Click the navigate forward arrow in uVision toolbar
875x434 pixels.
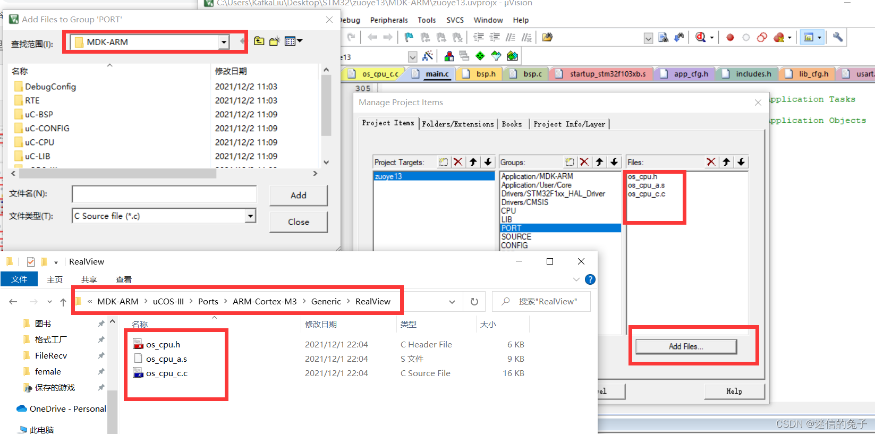coord(388,37)
